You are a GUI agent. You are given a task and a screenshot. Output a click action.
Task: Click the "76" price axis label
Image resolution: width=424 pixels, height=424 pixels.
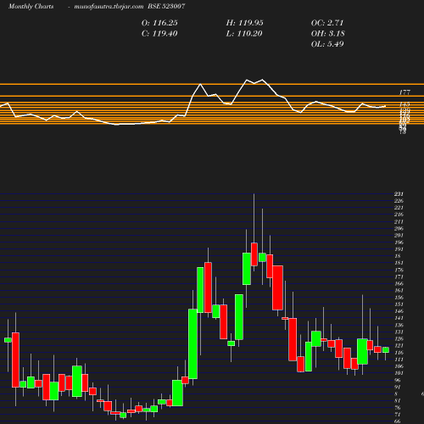coord(397,408)
